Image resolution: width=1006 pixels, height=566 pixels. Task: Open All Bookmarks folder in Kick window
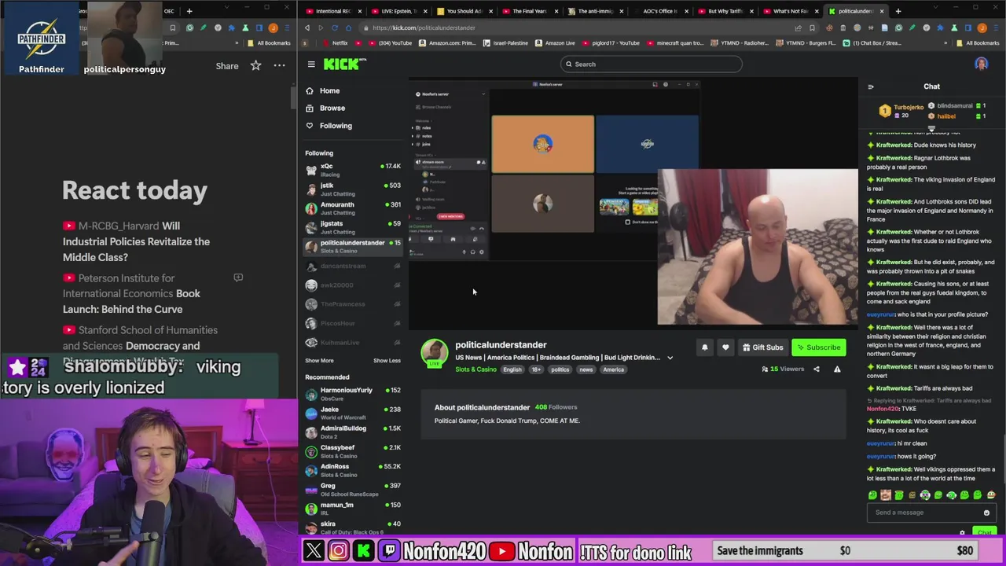point(978,43)
